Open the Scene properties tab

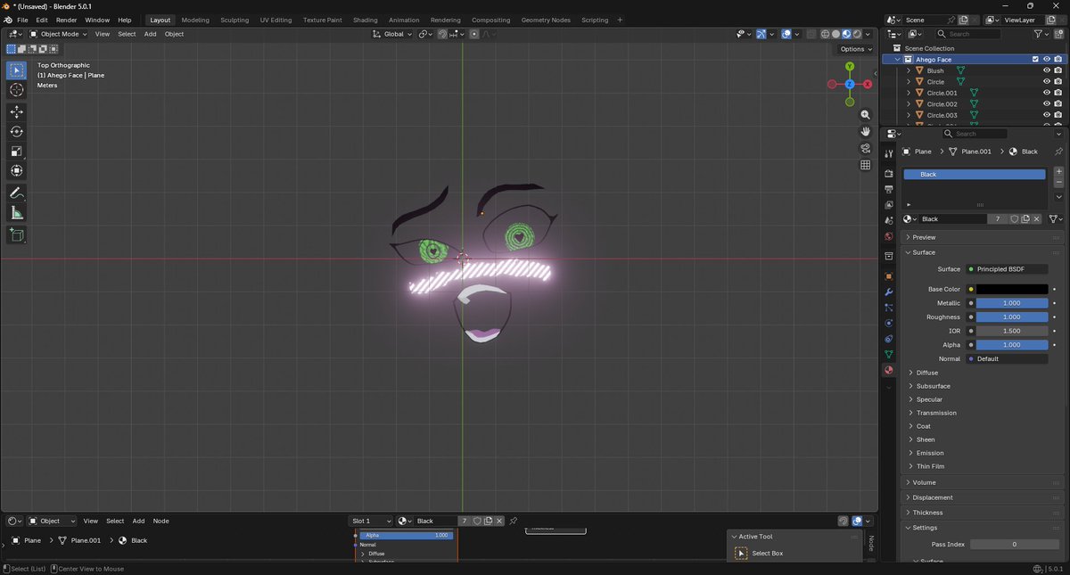(x=888, y=220)
